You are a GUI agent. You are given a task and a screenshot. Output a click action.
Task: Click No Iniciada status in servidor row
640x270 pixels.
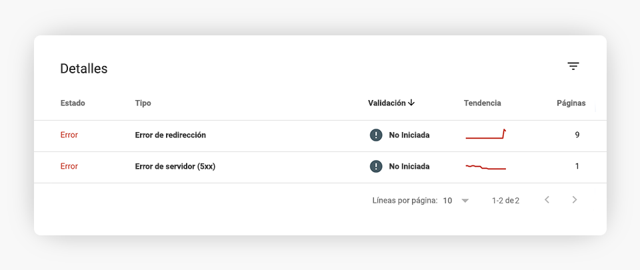tap(409, 167)
